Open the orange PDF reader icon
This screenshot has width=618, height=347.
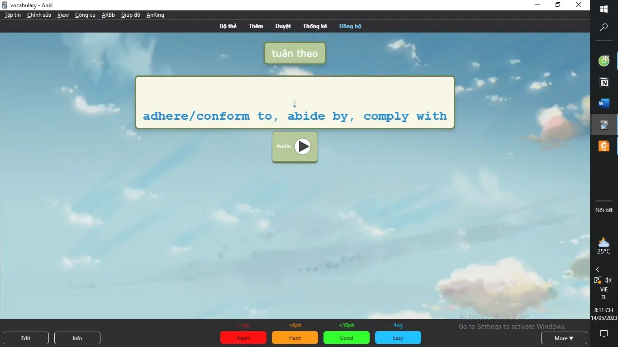coord(604,146)
